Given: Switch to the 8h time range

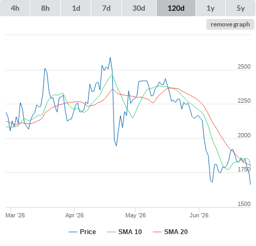Looking at the screenshot, I should coord(45,8).
